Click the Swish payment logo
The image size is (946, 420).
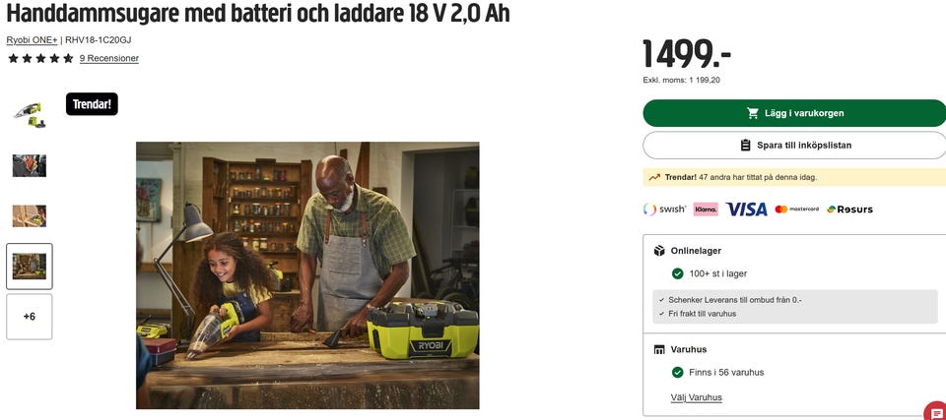[664, 210]
